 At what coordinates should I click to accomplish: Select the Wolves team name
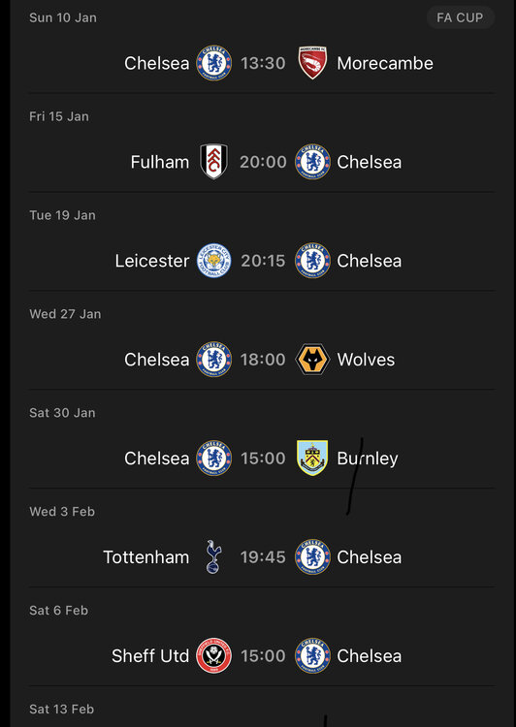click(x=366, y=360)
